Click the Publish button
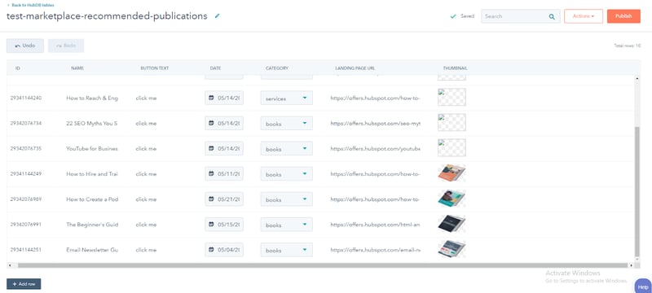The image size is (652, 293). [623, 16]
